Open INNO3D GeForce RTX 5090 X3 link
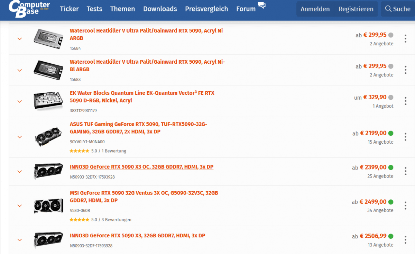 [x=137, y=236]
